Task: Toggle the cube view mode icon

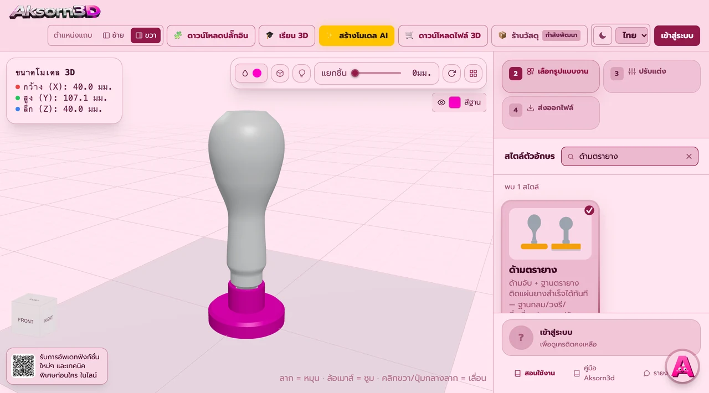Action: [280, 73]
